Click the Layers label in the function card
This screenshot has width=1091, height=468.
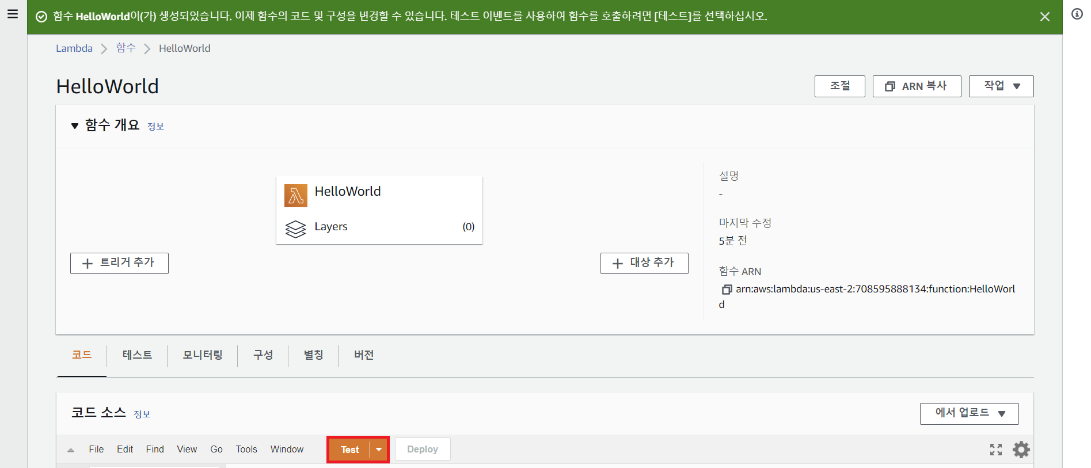[331, 227]
